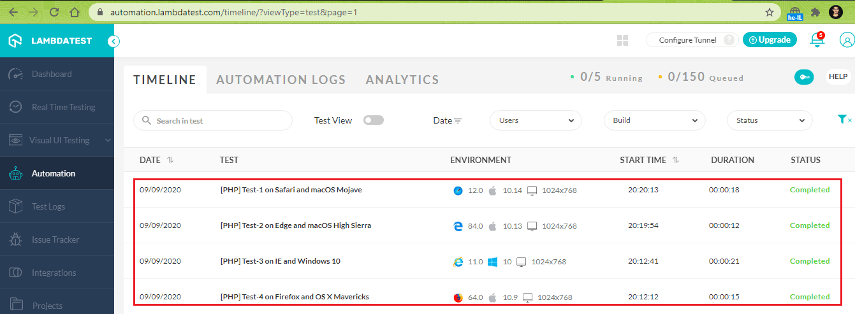
Task: Click the access key icon button
Action: [x=804, y=77]
